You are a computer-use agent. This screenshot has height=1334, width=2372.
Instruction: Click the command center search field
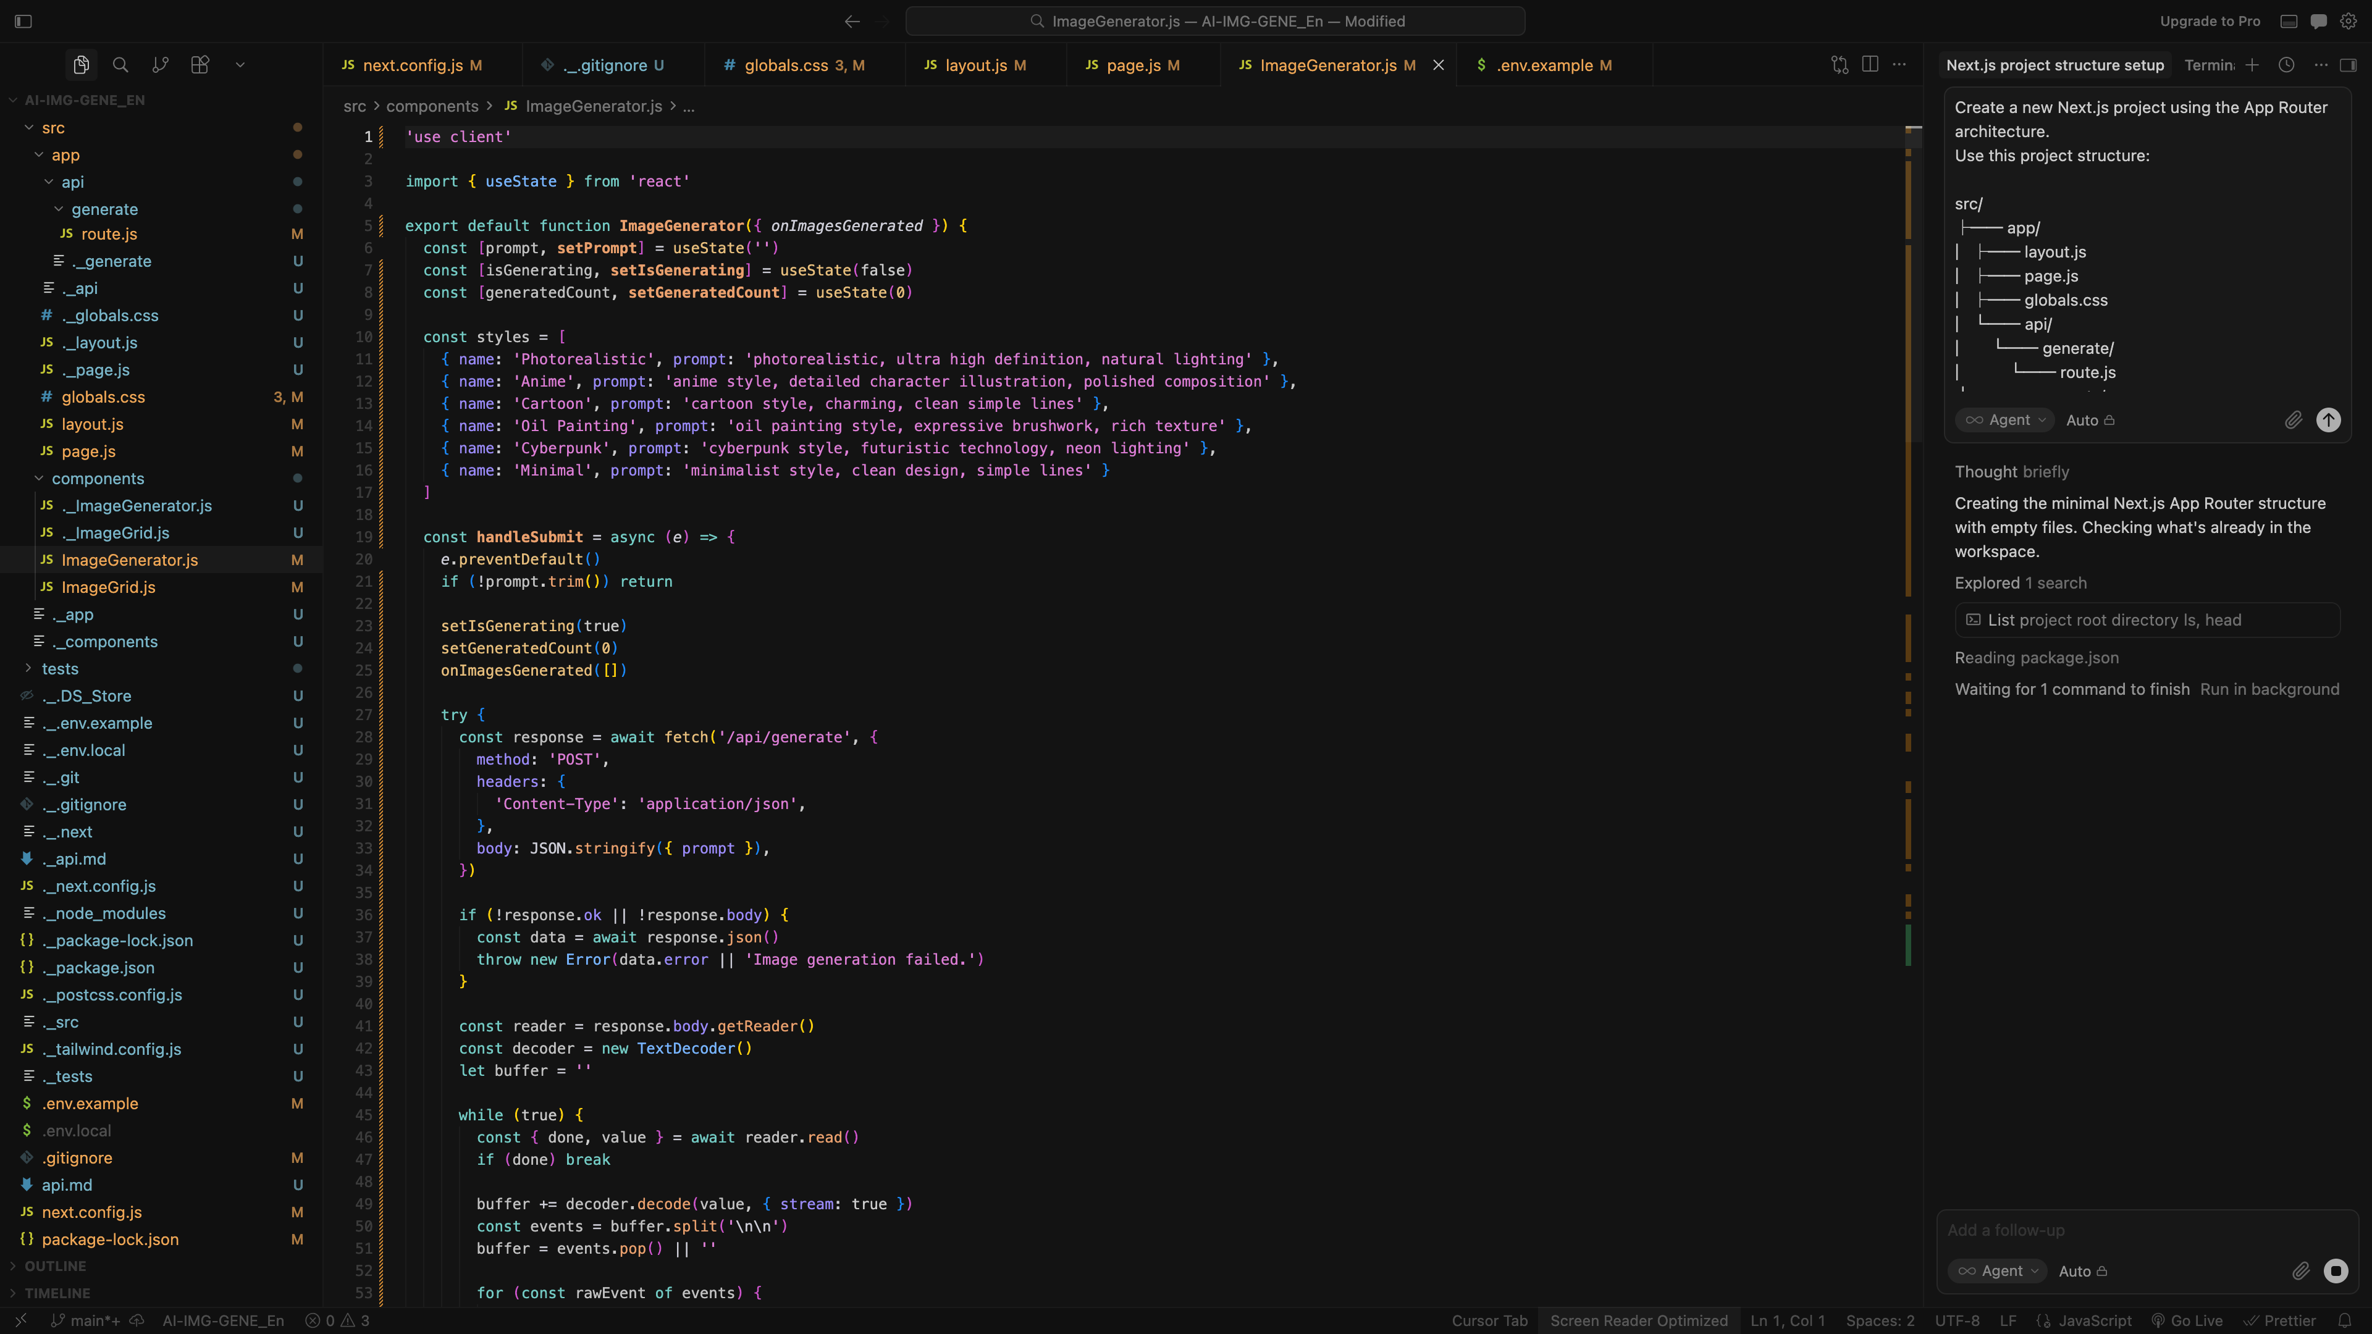click(1216, 21)
